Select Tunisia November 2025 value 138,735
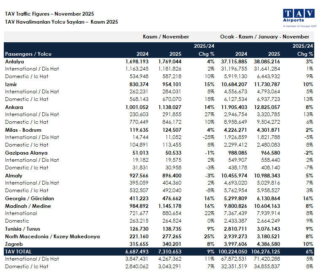This screenshot has height=275, width=318. [172, 229]
